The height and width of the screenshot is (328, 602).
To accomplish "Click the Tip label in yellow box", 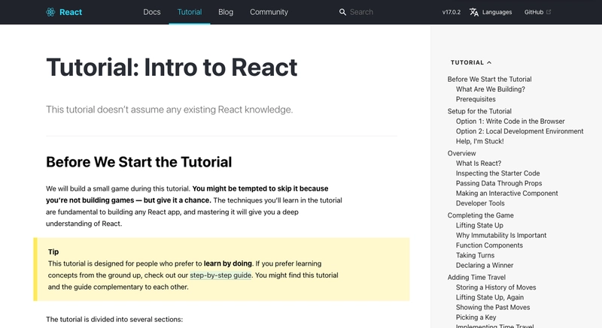I will [53, 252].
